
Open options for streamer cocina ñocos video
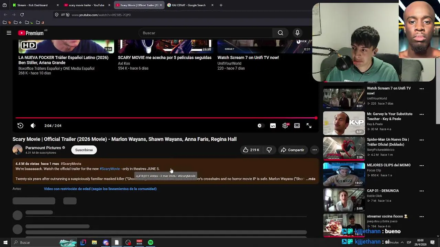[421, 217]
